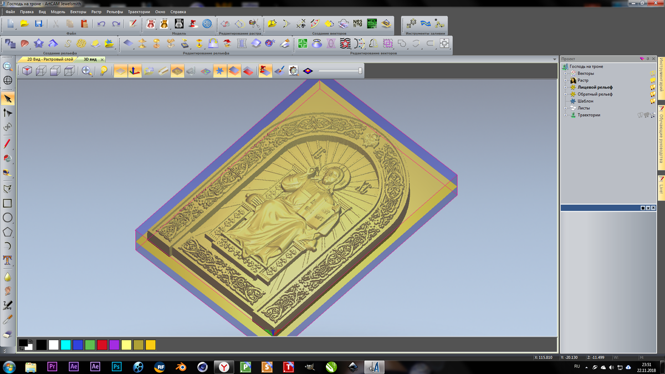Screen dimensions: 665x374
Task: Select the Text tool in left toolbar
Action: pos(8,260)
